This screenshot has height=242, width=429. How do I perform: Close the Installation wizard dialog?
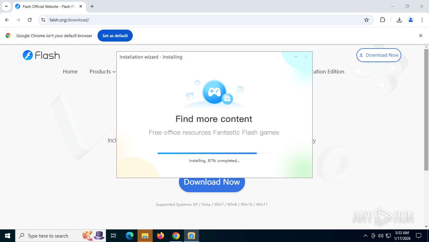(x=306, y=57)
